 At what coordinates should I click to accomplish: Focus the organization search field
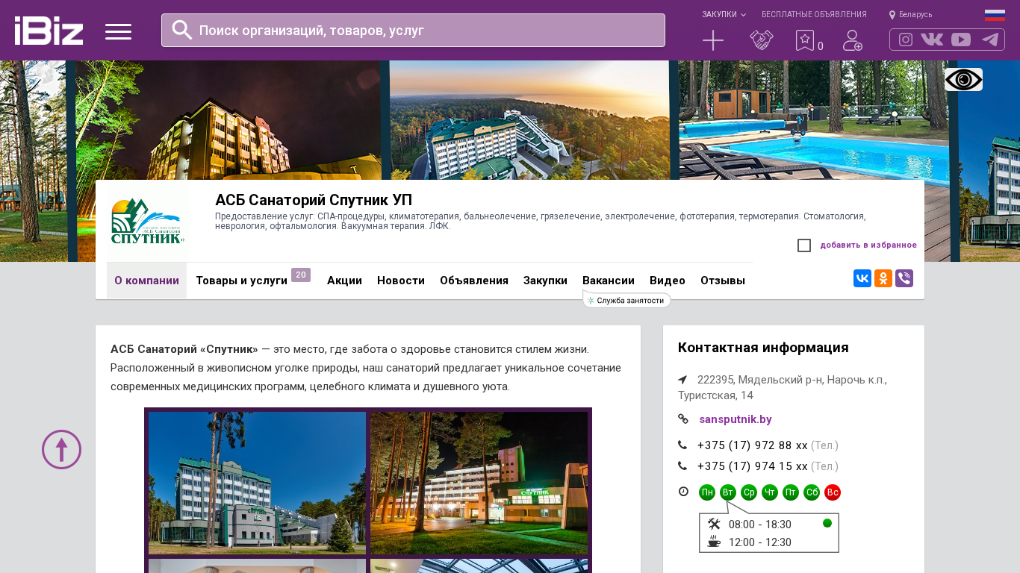point(413,30)
